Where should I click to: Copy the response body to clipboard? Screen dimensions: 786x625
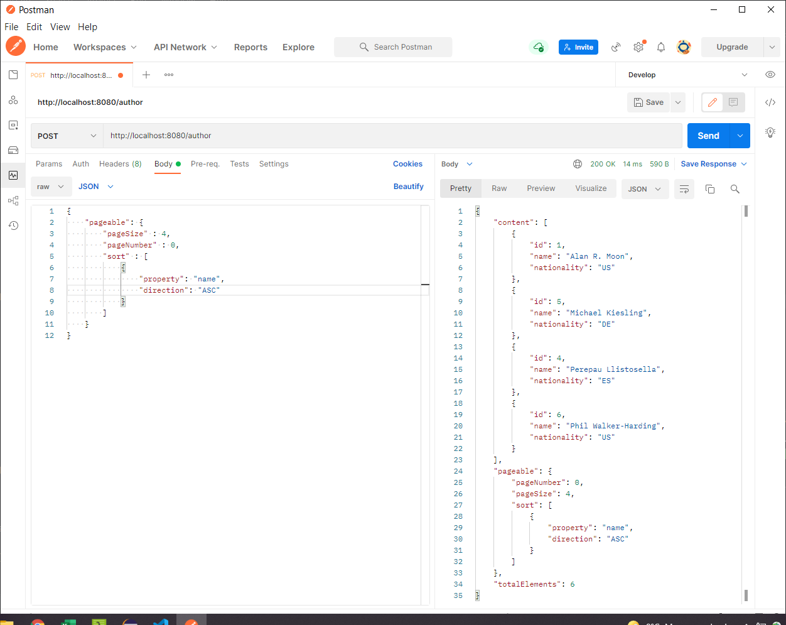710,188
